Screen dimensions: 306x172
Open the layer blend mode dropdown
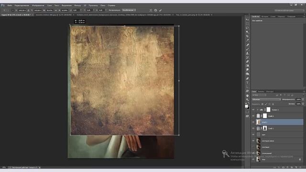click(x=266, y=99)
